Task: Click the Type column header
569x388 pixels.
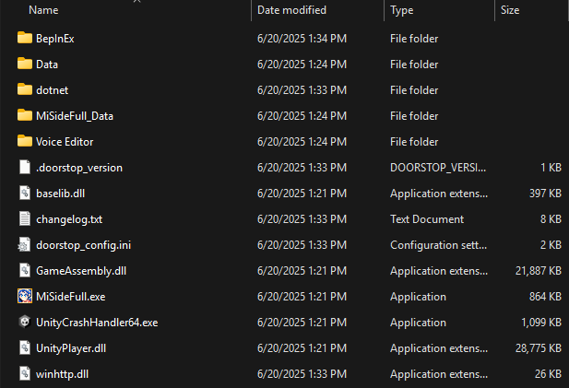Action: pos(402,11)
